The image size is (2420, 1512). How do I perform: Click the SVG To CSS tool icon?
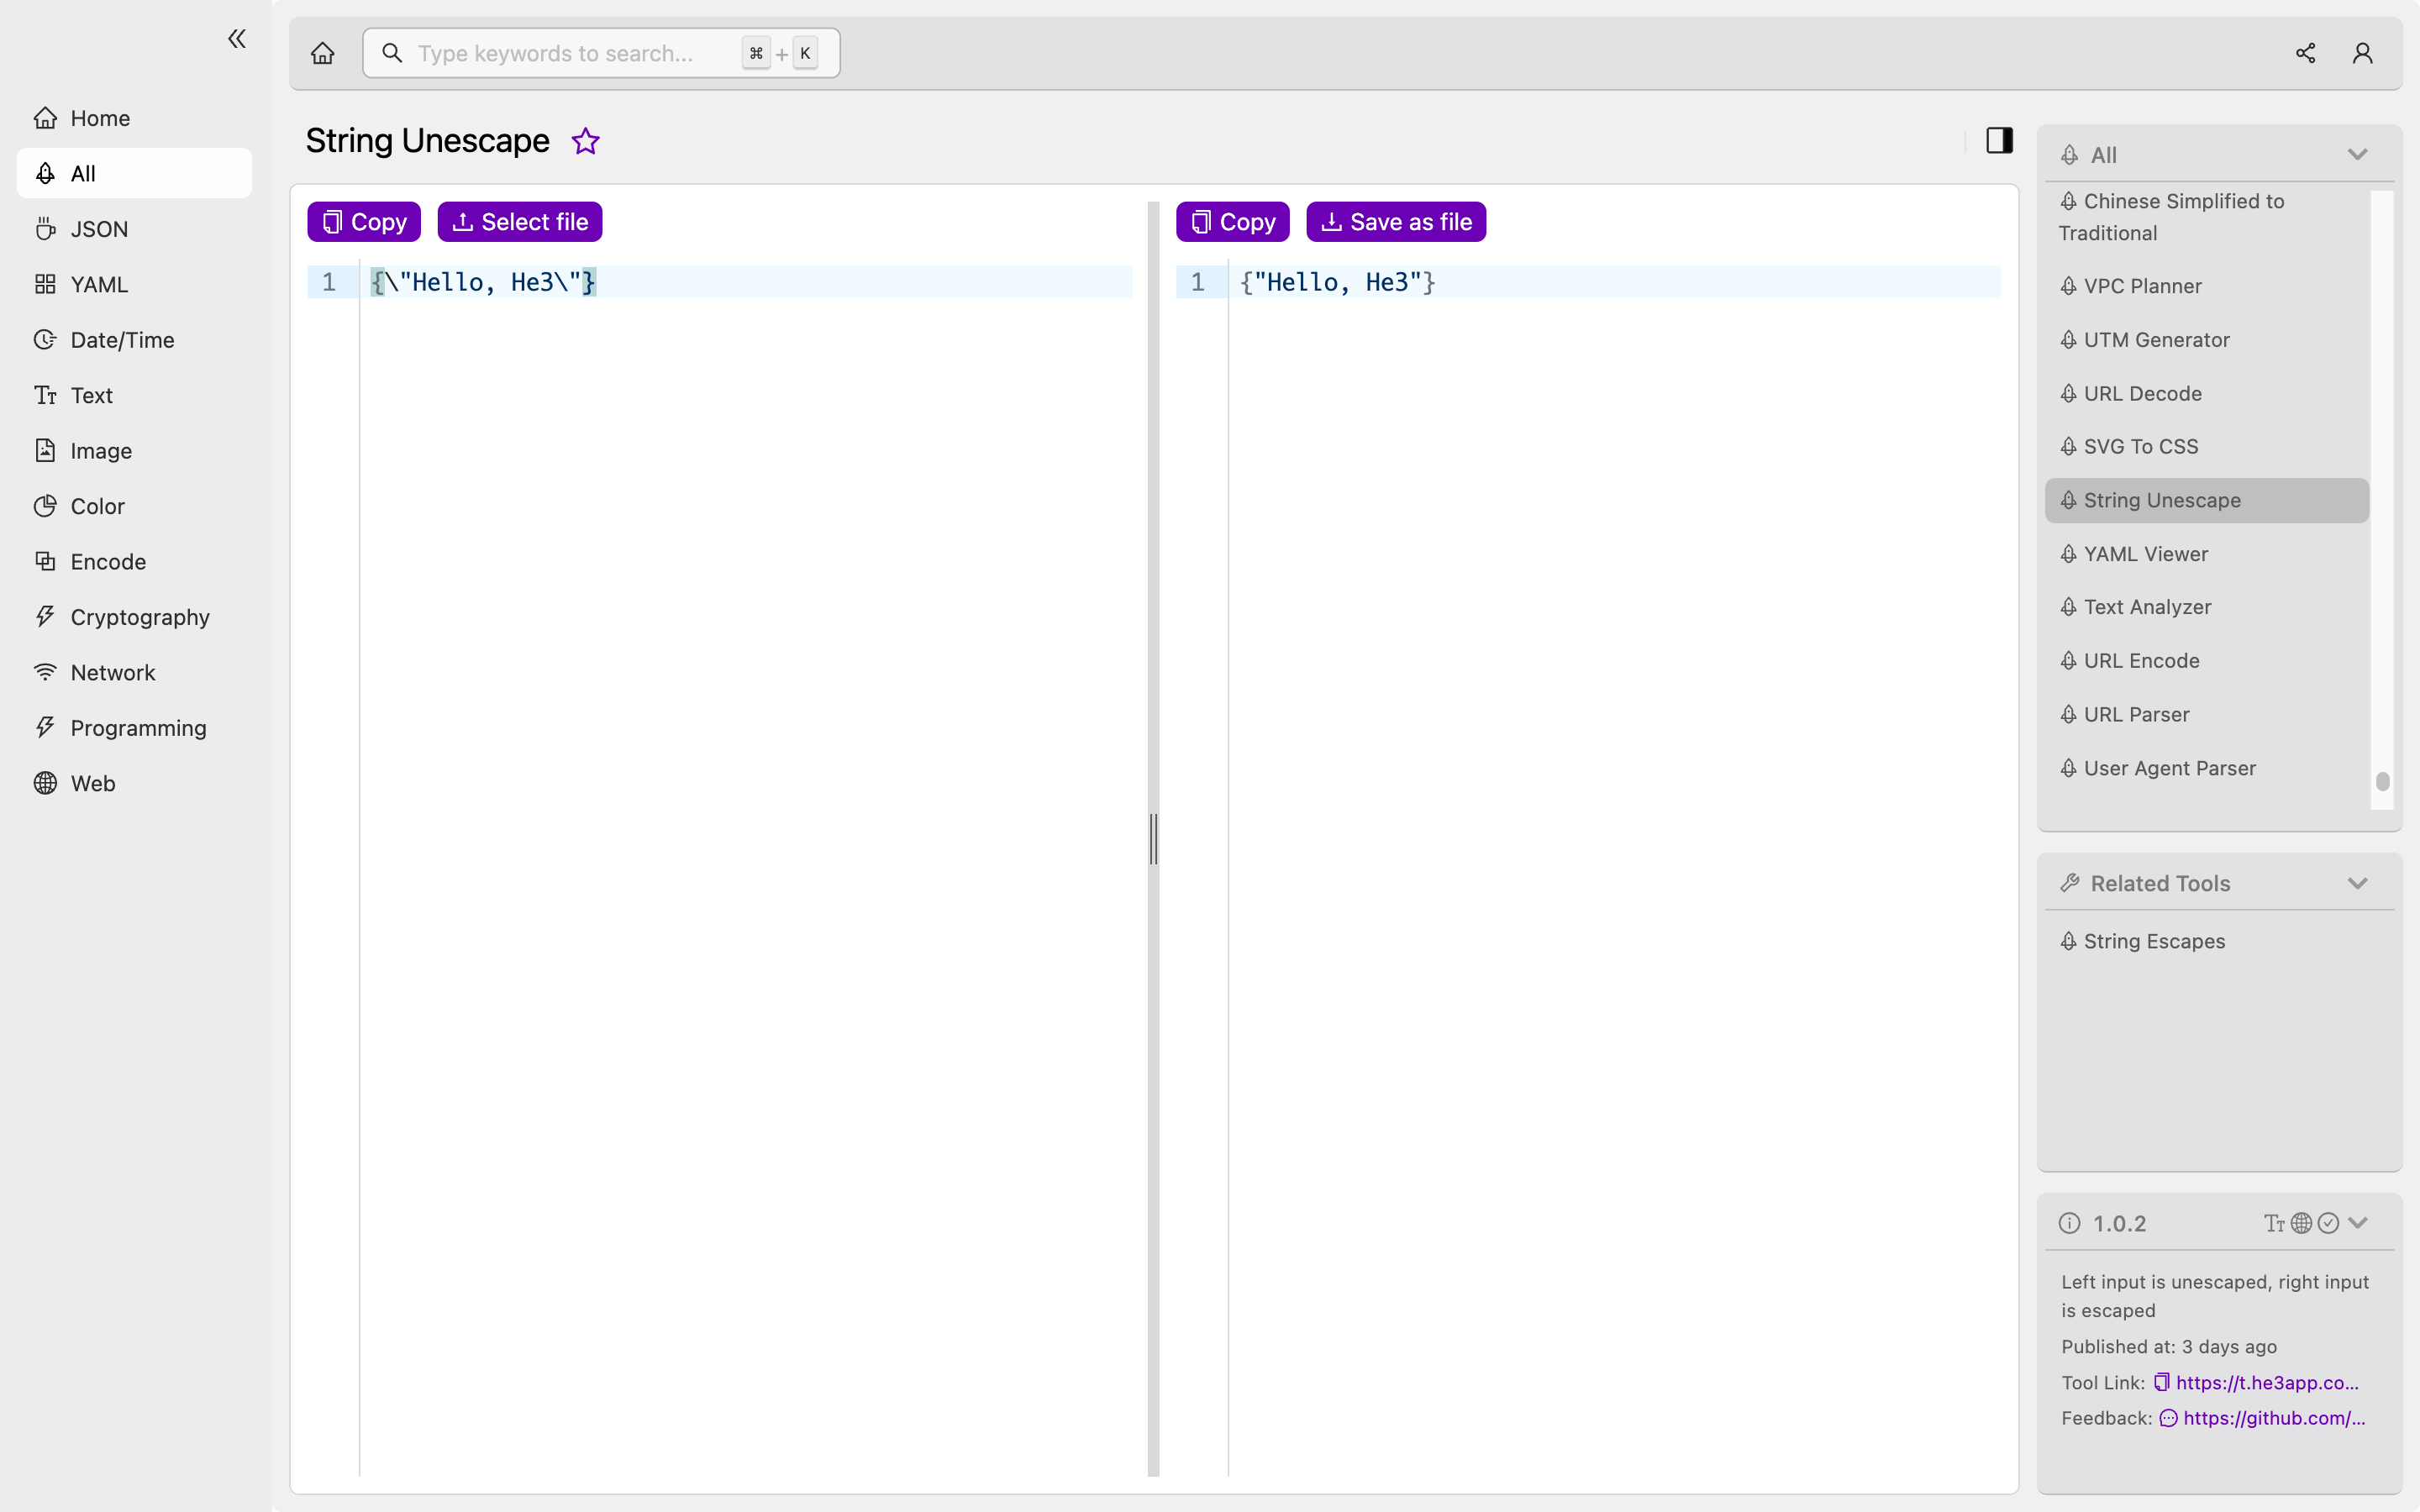coord(2068,446)
